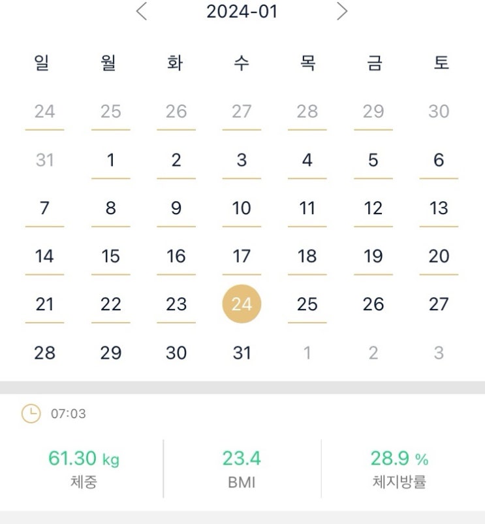Pick Sunday January 7
The image size is (485, 524).
pyautogui.click(x=44, y=208)
